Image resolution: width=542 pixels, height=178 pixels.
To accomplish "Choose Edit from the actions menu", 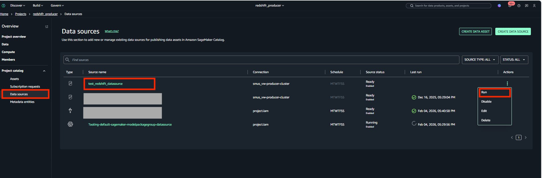I will (494, 111).
